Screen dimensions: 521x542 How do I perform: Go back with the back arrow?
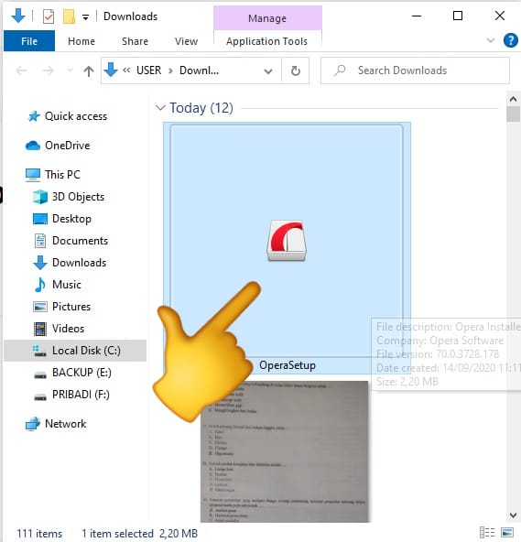(x=21, y=70)
